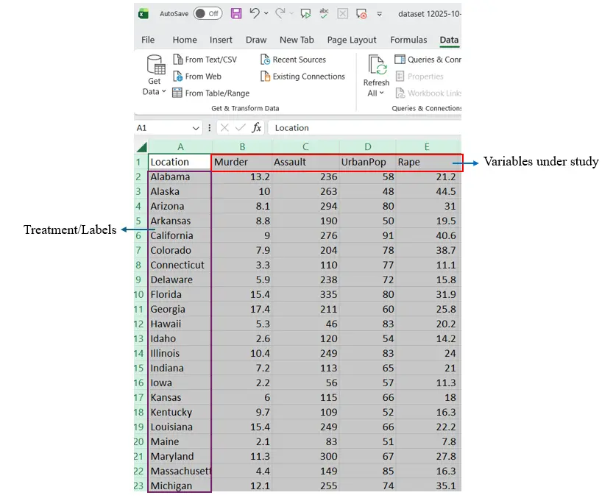Click the Save icon in title bar

point(236,13)
